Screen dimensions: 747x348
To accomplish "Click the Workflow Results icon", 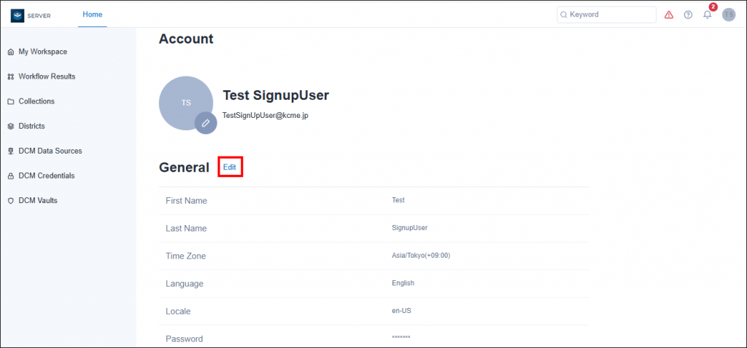I will pyautogui.click(x=11, y=76).
